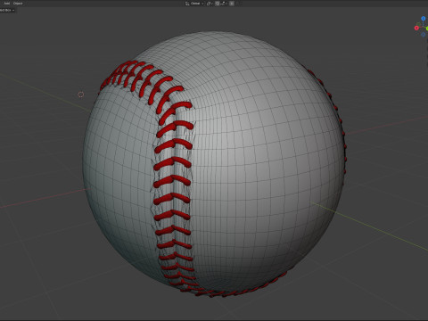Click the green Y axis on navigation gizmo
This screenshot has width=428, height=321.
(x=427, y=29)
